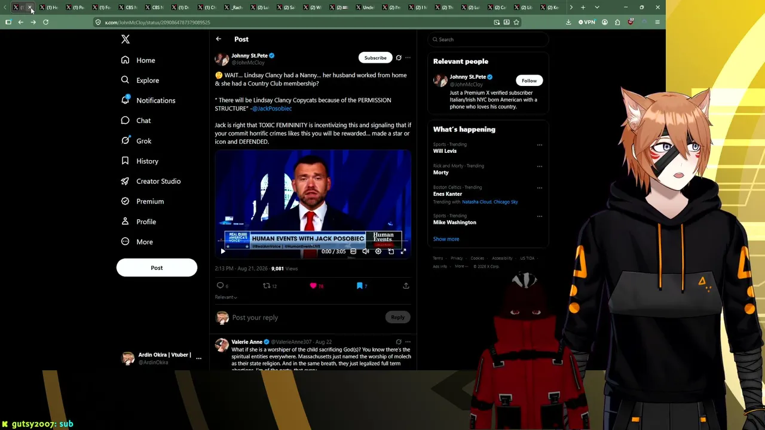Open Profile in the X sidebar
This screenshot has width=765, height=430.
(139, 222)
